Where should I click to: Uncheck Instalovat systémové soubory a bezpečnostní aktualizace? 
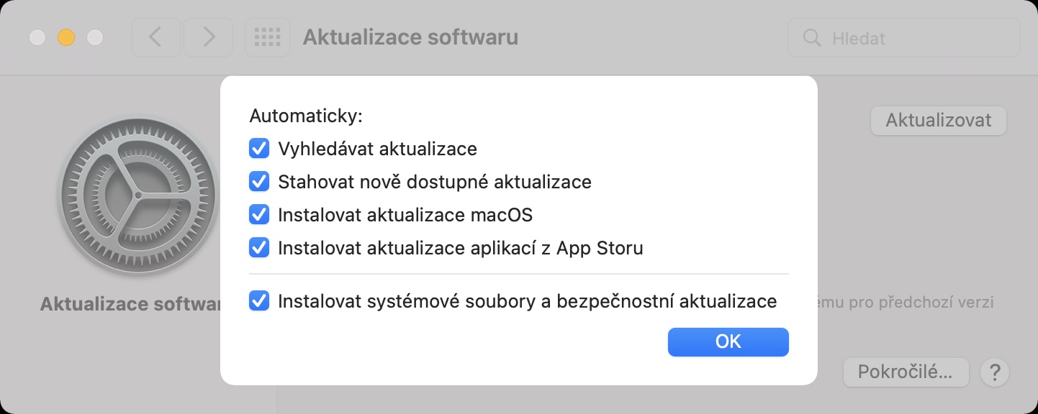(258, 300)
